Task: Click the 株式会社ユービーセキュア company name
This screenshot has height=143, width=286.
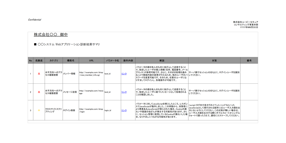Action: tap(245, 22)
